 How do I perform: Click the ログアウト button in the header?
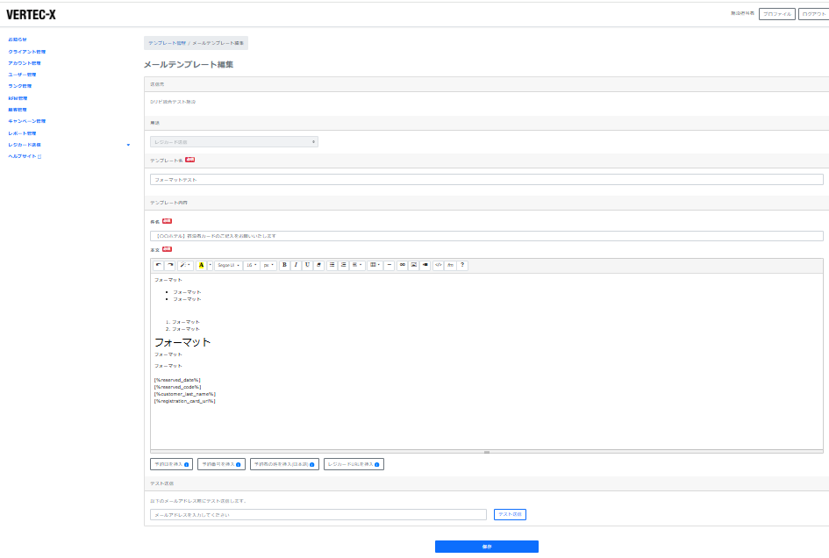[x=814, y=14]
